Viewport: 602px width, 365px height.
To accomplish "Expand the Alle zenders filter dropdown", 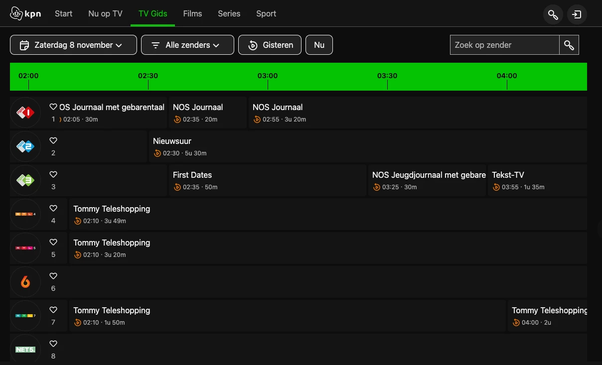I will (x=187, y=45).
